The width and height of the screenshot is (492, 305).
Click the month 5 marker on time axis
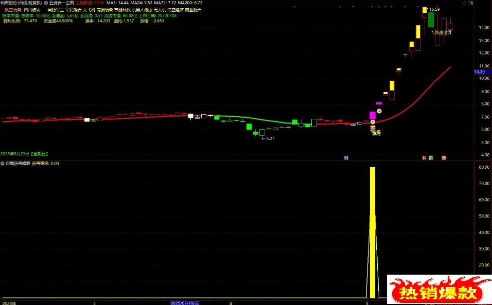pos(367,303)
